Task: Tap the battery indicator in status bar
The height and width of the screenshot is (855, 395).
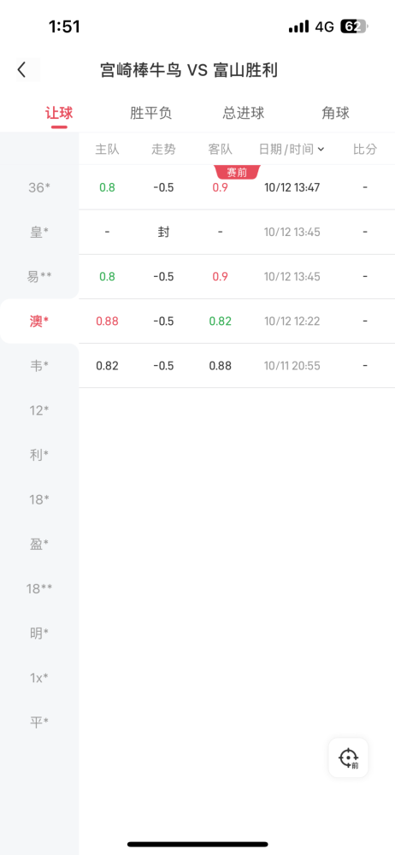Action: coord(355,27)
